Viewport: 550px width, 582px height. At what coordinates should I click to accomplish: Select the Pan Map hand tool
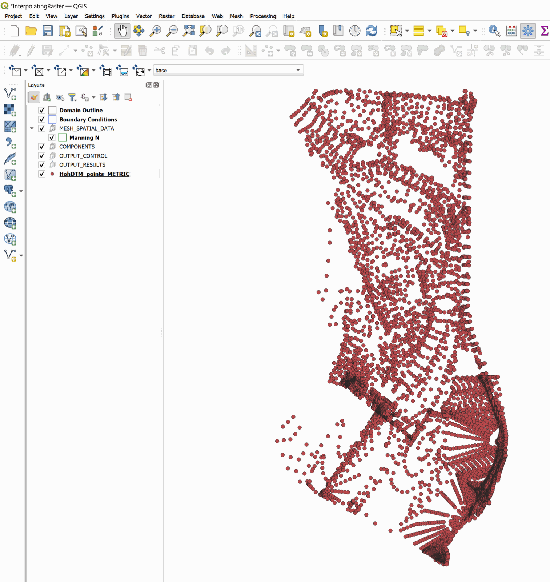coord(122,31)
